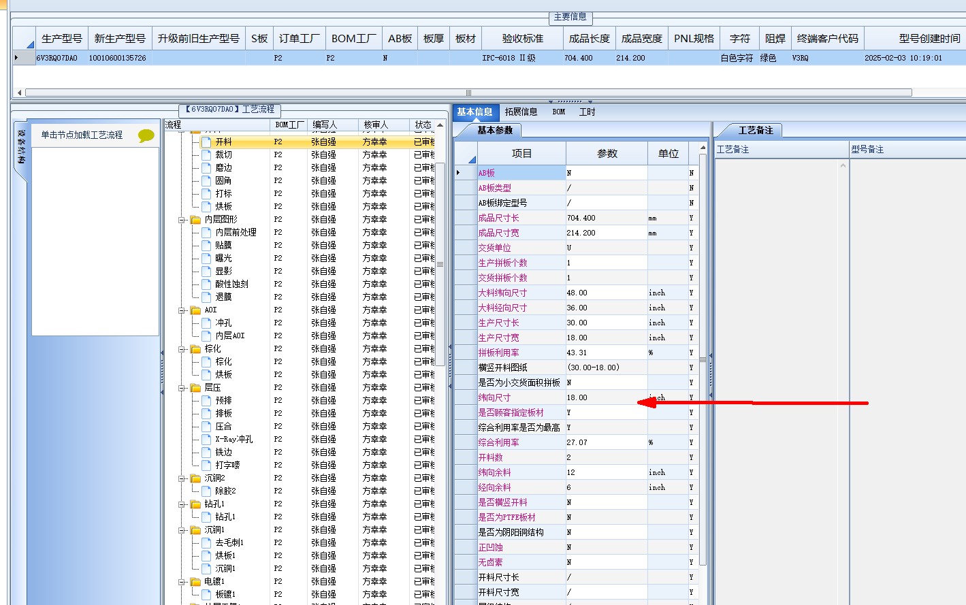
Task: Select the 排板 process step
Action: pos(223,413)
